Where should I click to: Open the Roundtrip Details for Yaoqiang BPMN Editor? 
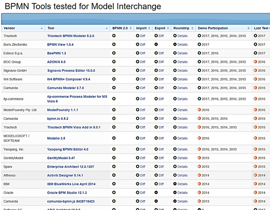(x=182, y=150)
